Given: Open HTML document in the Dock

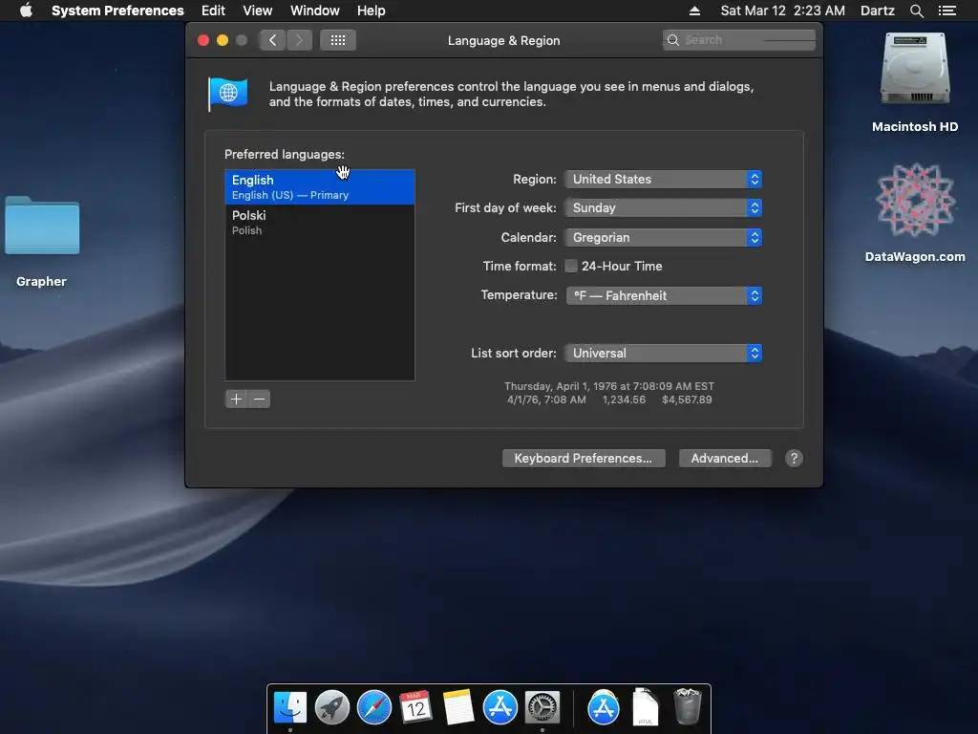Looking at the screenshot, I should pyautogui.click(x=645, y=707).
